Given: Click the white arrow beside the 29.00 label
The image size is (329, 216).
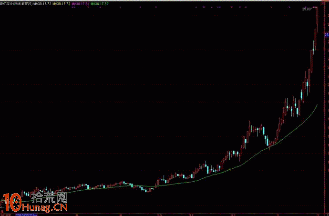Looking at the screenshot, I should pos(314,8).
